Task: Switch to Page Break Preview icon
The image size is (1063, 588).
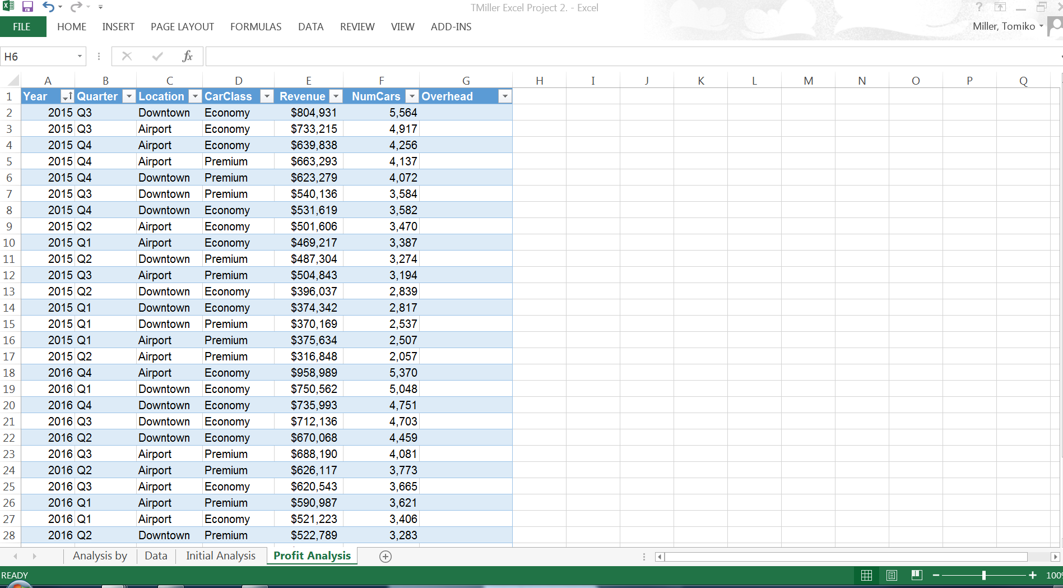Action: pyautogui.click(x=917, y=575)
